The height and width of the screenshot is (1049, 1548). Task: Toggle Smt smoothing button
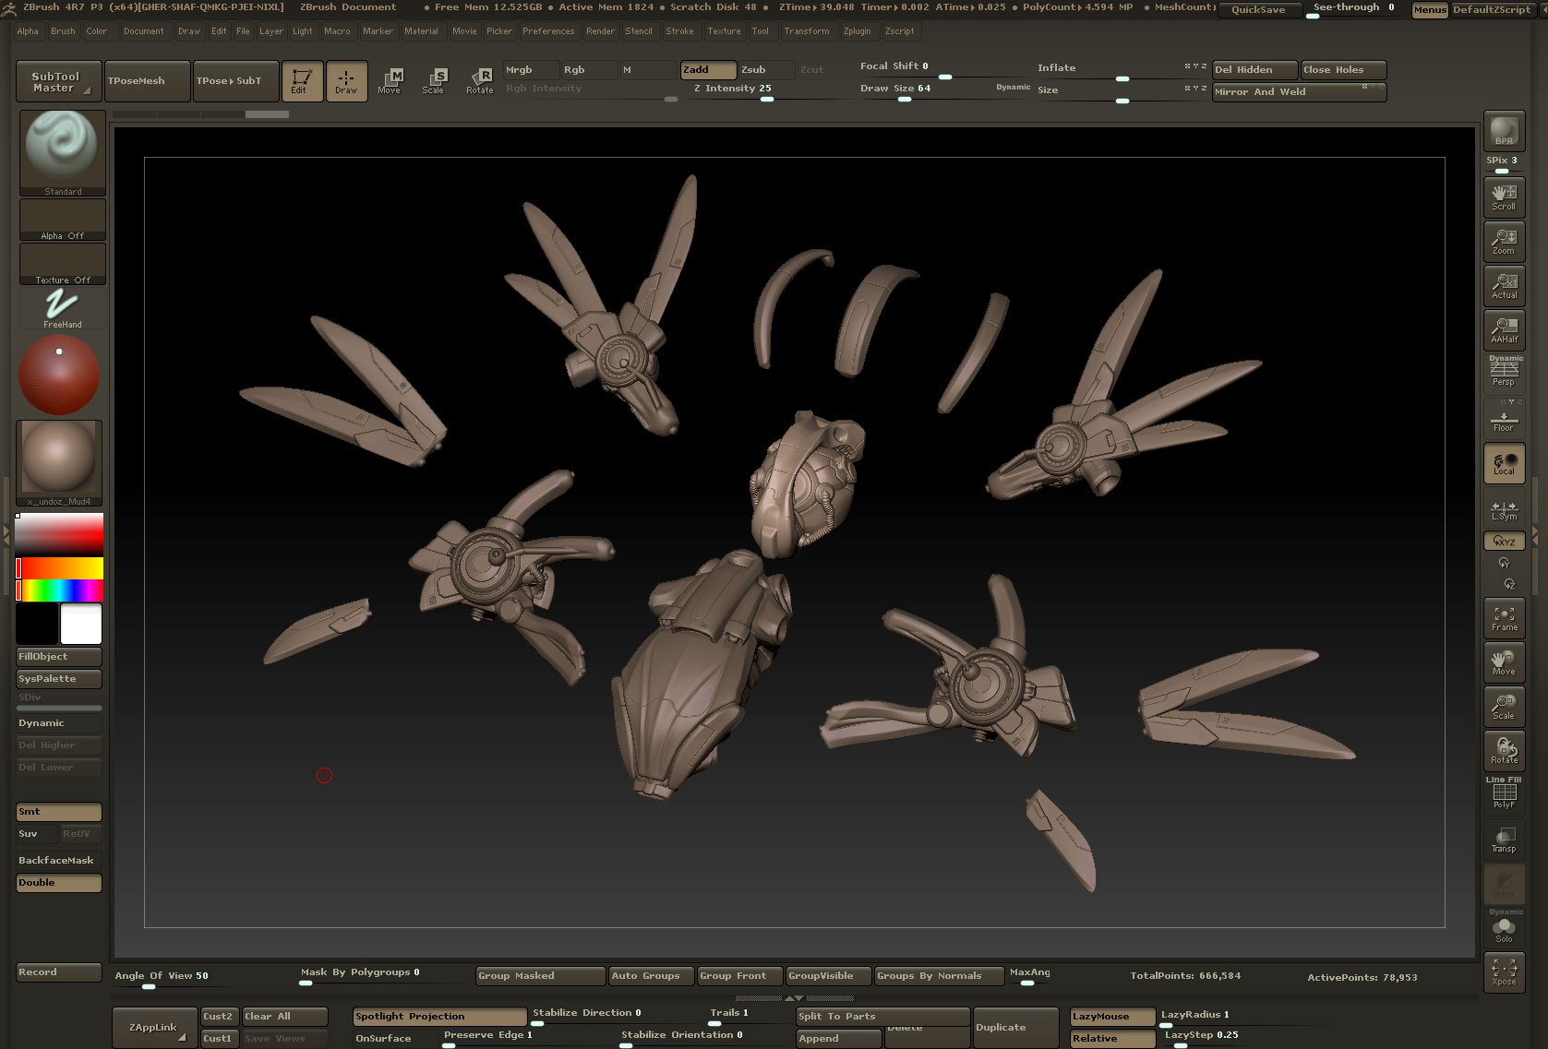pos(59,812)
